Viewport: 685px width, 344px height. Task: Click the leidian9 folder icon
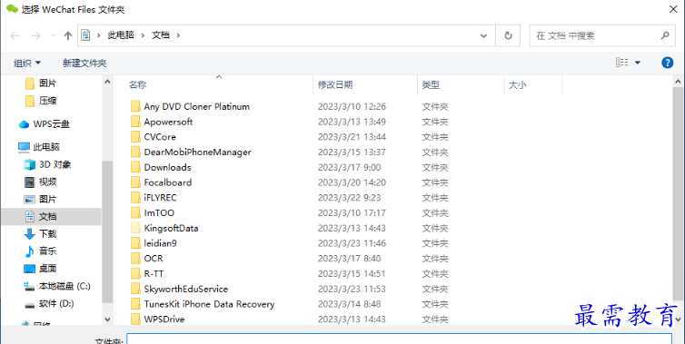click(135, 243)
